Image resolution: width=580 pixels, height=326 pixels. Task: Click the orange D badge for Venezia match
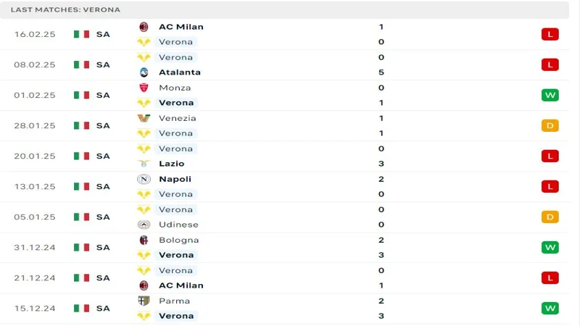550,125
